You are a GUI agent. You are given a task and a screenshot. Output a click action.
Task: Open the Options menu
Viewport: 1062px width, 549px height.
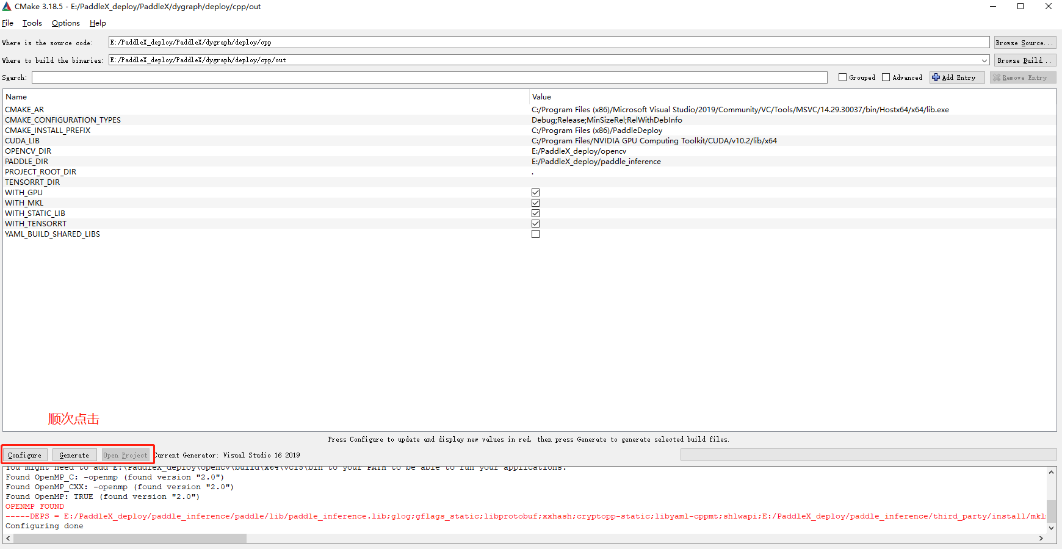click(x=65, y=23)
